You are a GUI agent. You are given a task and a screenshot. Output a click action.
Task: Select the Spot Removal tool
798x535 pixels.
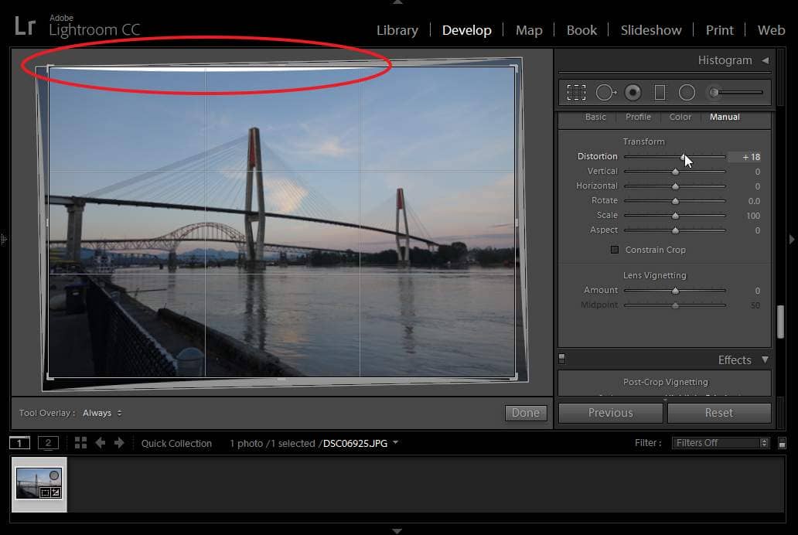(x=605, y=93)
